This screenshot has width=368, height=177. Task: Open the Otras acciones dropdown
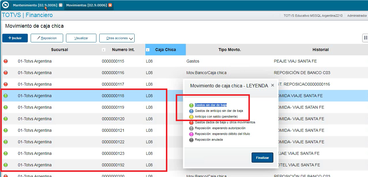[x=117, y=38]
